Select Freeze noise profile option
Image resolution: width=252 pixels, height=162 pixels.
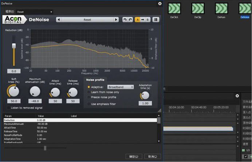click(89, 97)
